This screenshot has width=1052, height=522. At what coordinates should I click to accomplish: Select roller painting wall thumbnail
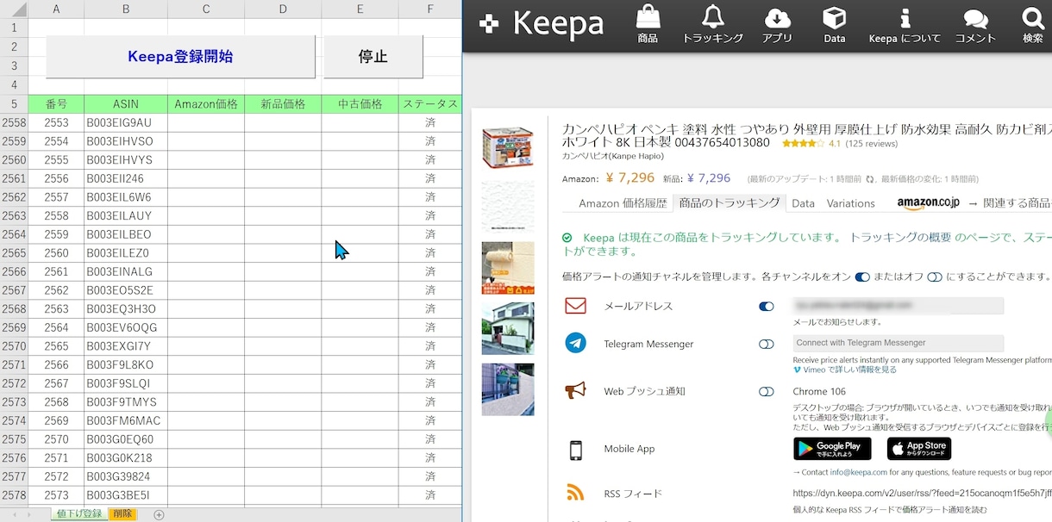click(x=508, y=268)
